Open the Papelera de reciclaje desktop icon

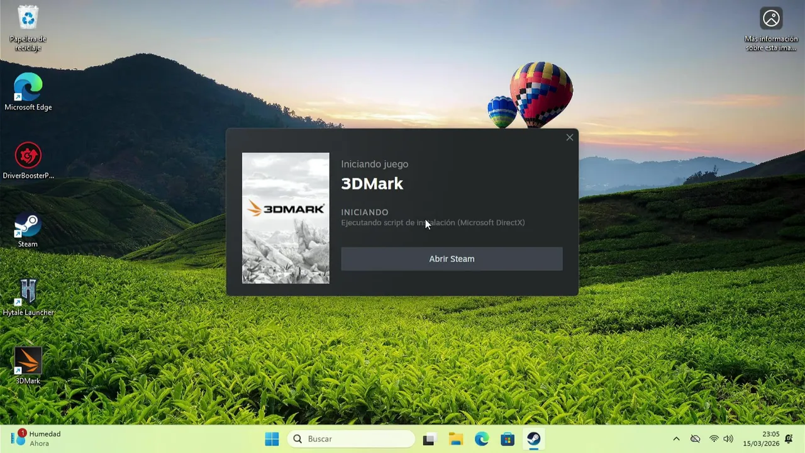pos(28,28)
